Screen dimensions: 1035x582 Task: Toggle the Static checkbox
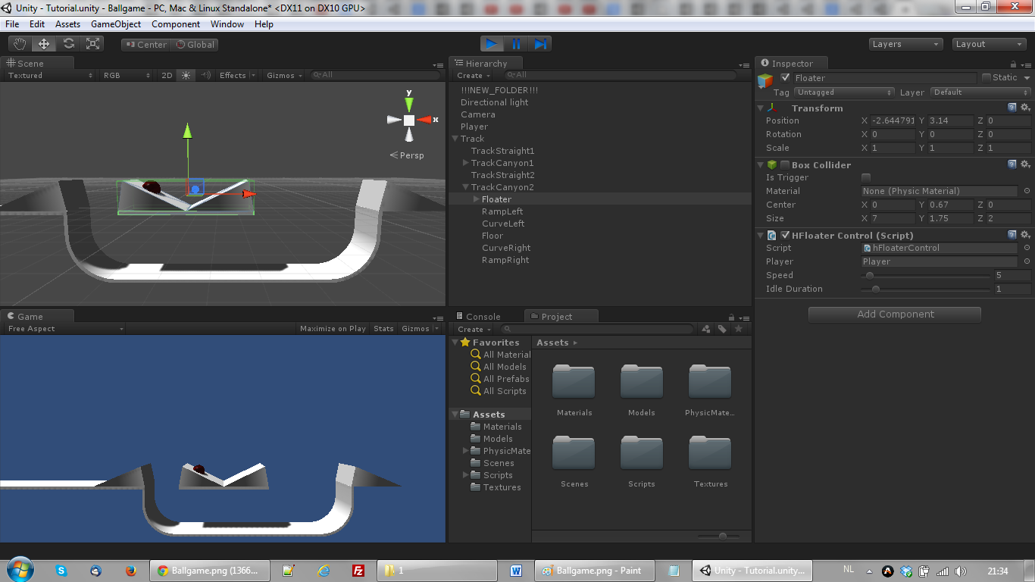[x=986, y=77]
